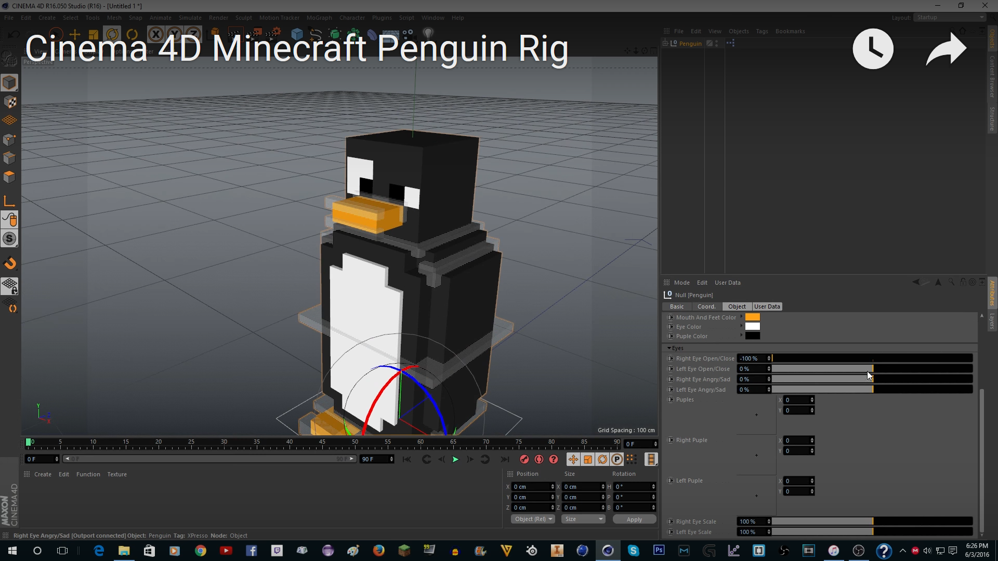Play the animation forward
Screen dimensions: 998x561
[x=455, y=459]
